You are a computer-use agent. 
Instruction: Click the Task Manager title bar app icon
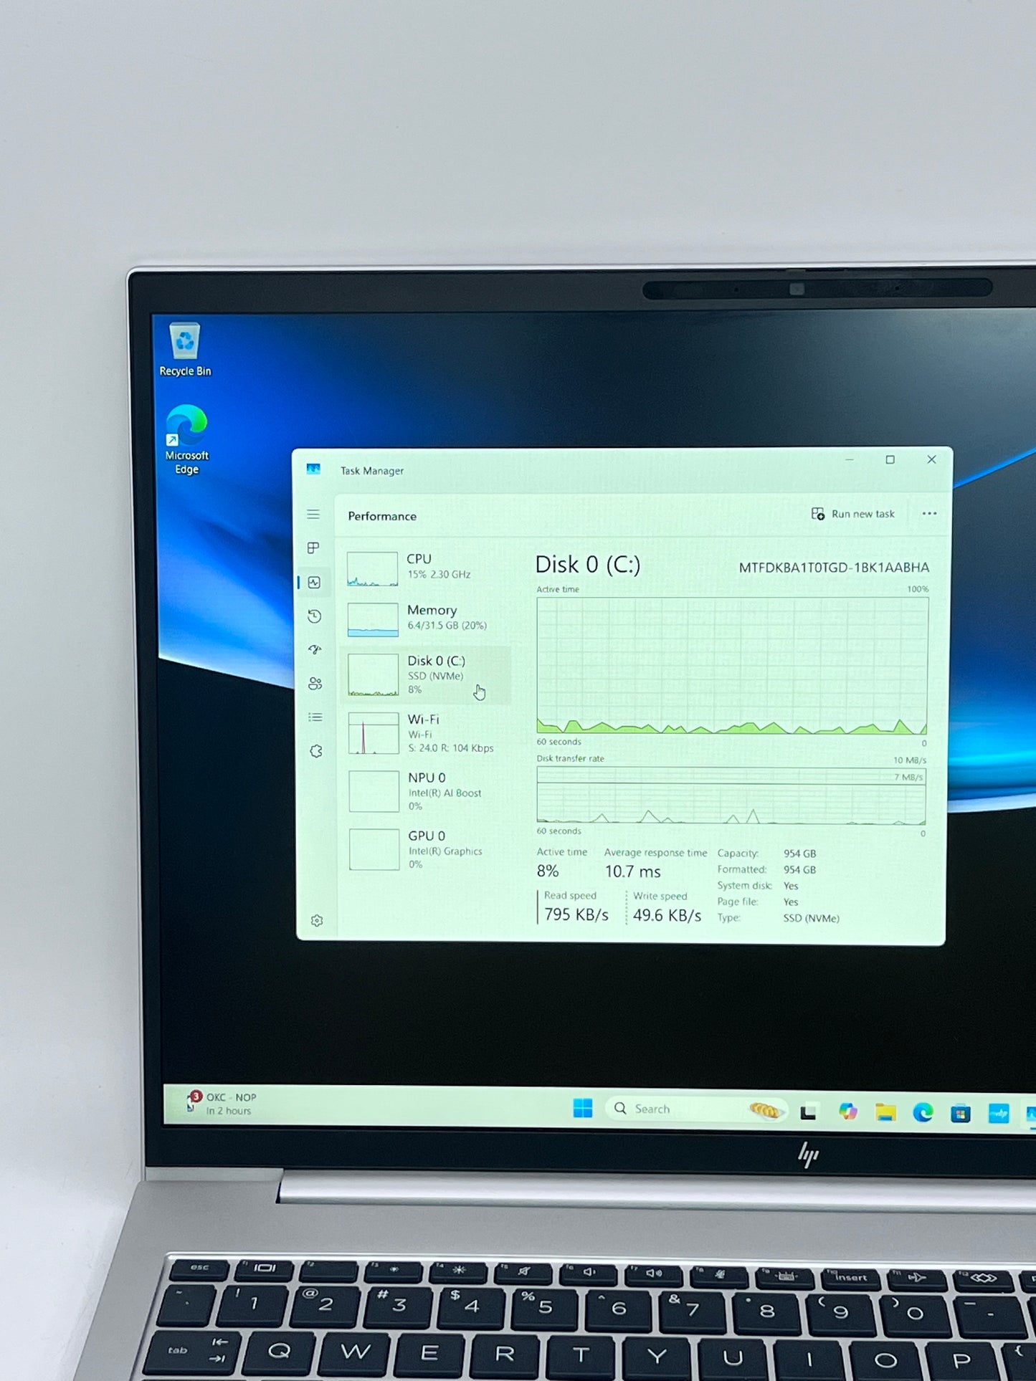click(313, 469)
